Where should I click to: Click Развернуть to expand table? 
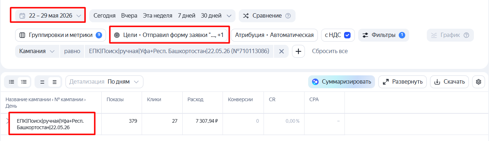[x=402, y=82]
